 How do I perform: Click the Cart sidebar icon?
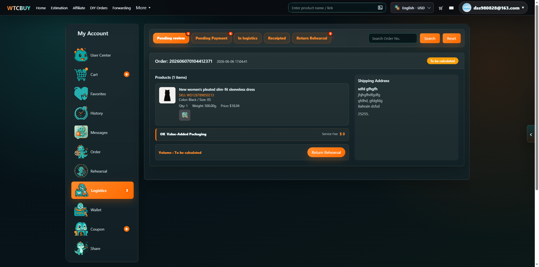point(81,75)
